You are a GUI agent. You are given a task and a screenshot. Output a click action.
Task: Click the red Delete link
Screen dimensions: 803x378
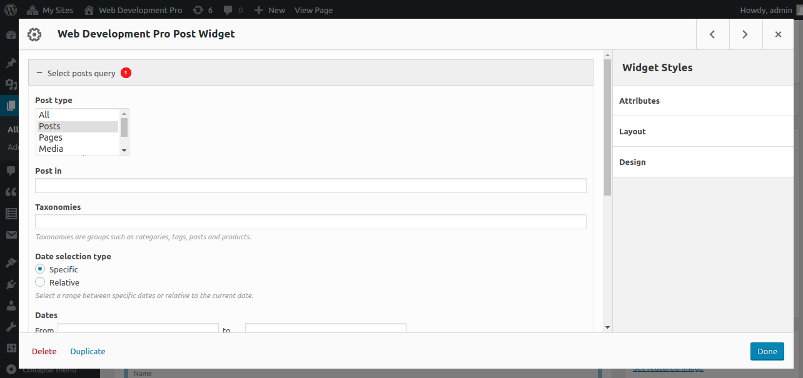click(44, 351)
